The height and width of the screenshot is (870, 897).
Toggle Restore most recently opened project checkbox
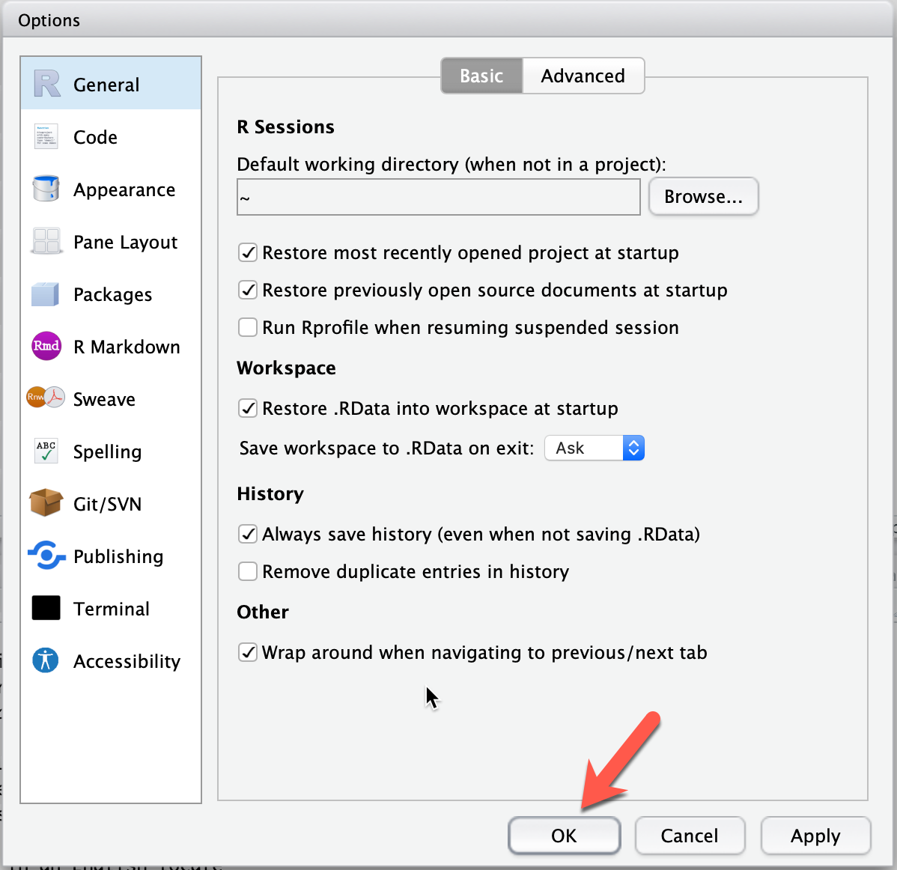[248, 252]
